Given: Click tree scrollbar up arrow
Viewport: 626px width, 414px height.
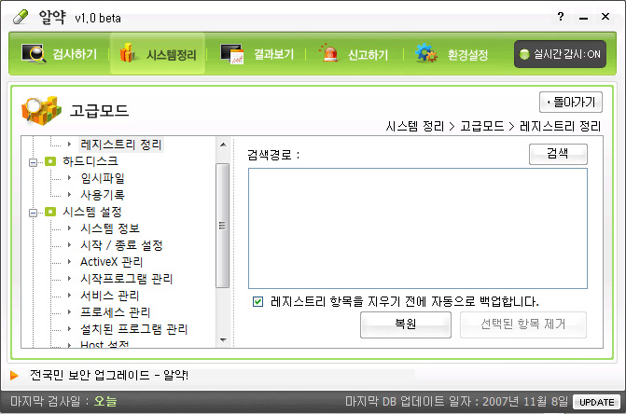Looking at the screenshot, I should point(223,145).
